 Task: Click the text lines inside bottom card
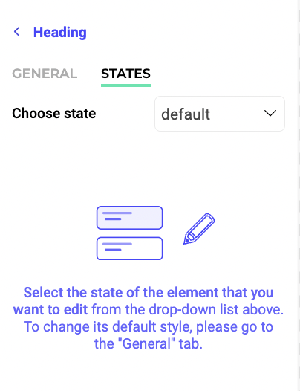pos(117,247)
